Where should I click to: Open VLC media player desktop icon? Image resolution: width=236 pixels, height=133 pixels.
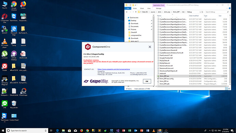coord(4,43)
